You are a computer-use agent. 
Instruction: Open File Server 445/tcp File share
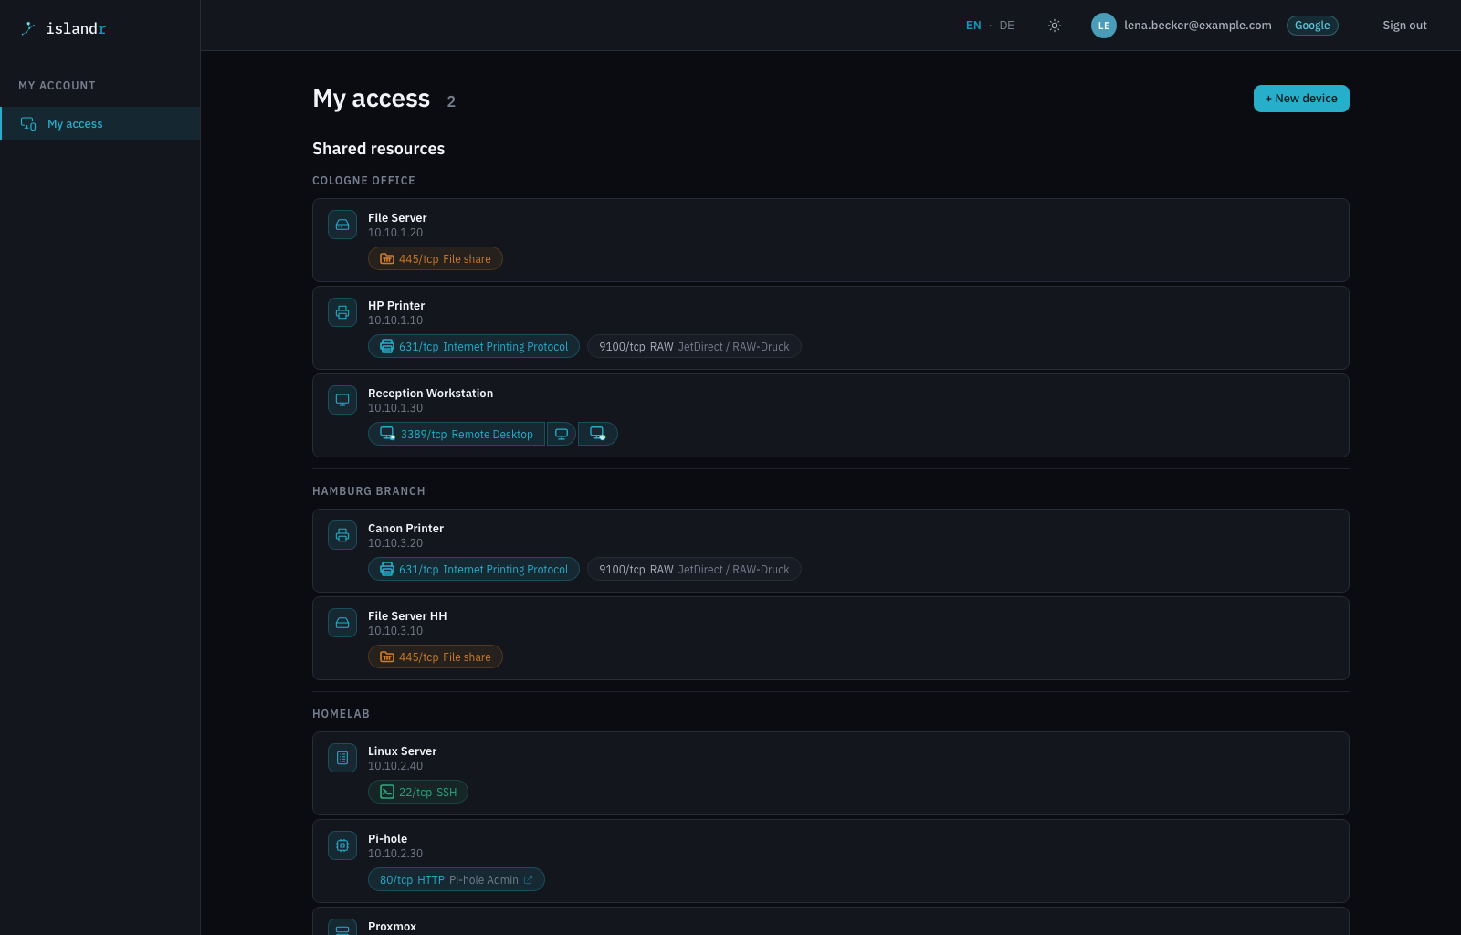(x=436, y=259)
